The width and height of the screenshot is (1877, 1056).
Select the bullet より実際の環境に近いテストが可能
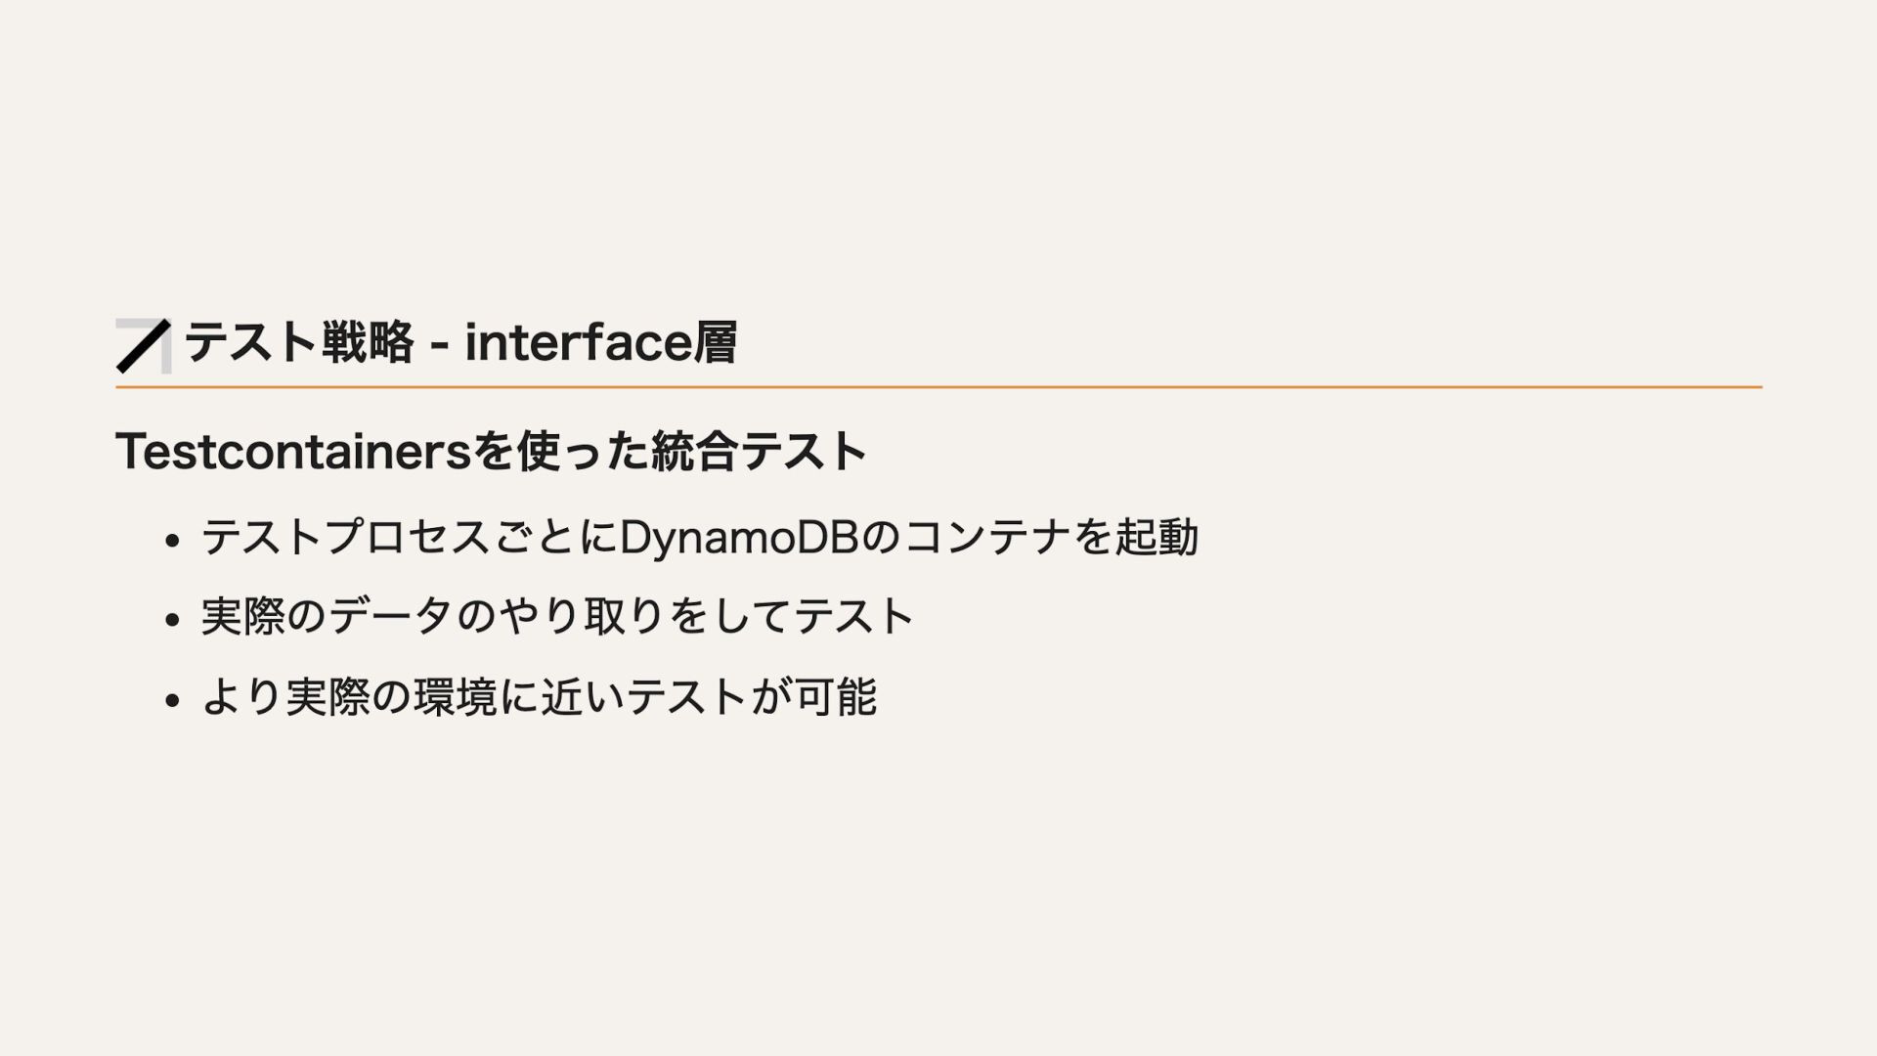[539, 697]
